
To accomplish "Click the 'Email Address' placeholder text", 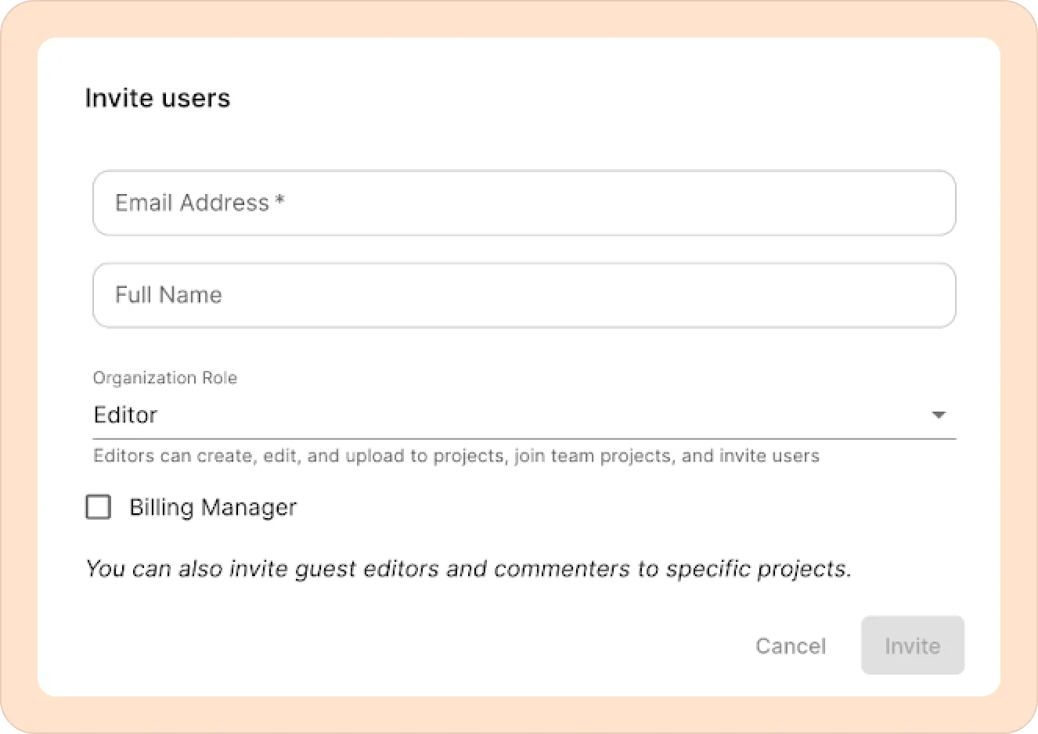I will tap(192, 203).
